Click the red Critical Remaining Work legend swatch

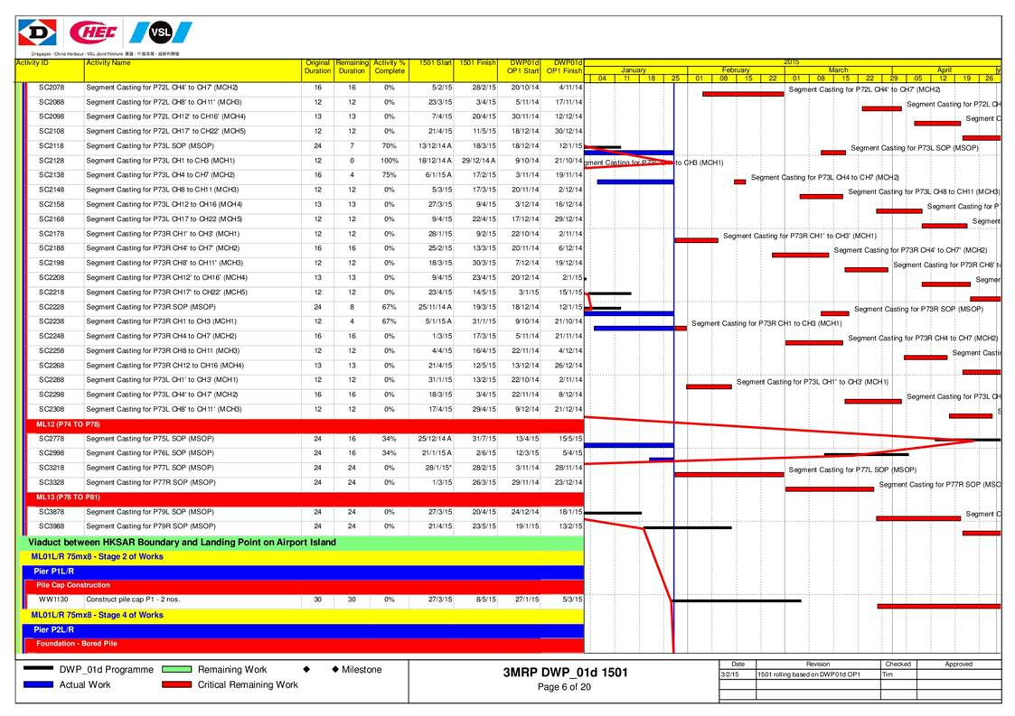(x=177, y=684)
